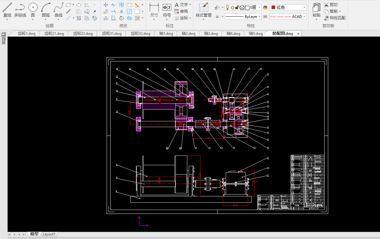Click the 特性匹配 match properties button

click(335, 18)
